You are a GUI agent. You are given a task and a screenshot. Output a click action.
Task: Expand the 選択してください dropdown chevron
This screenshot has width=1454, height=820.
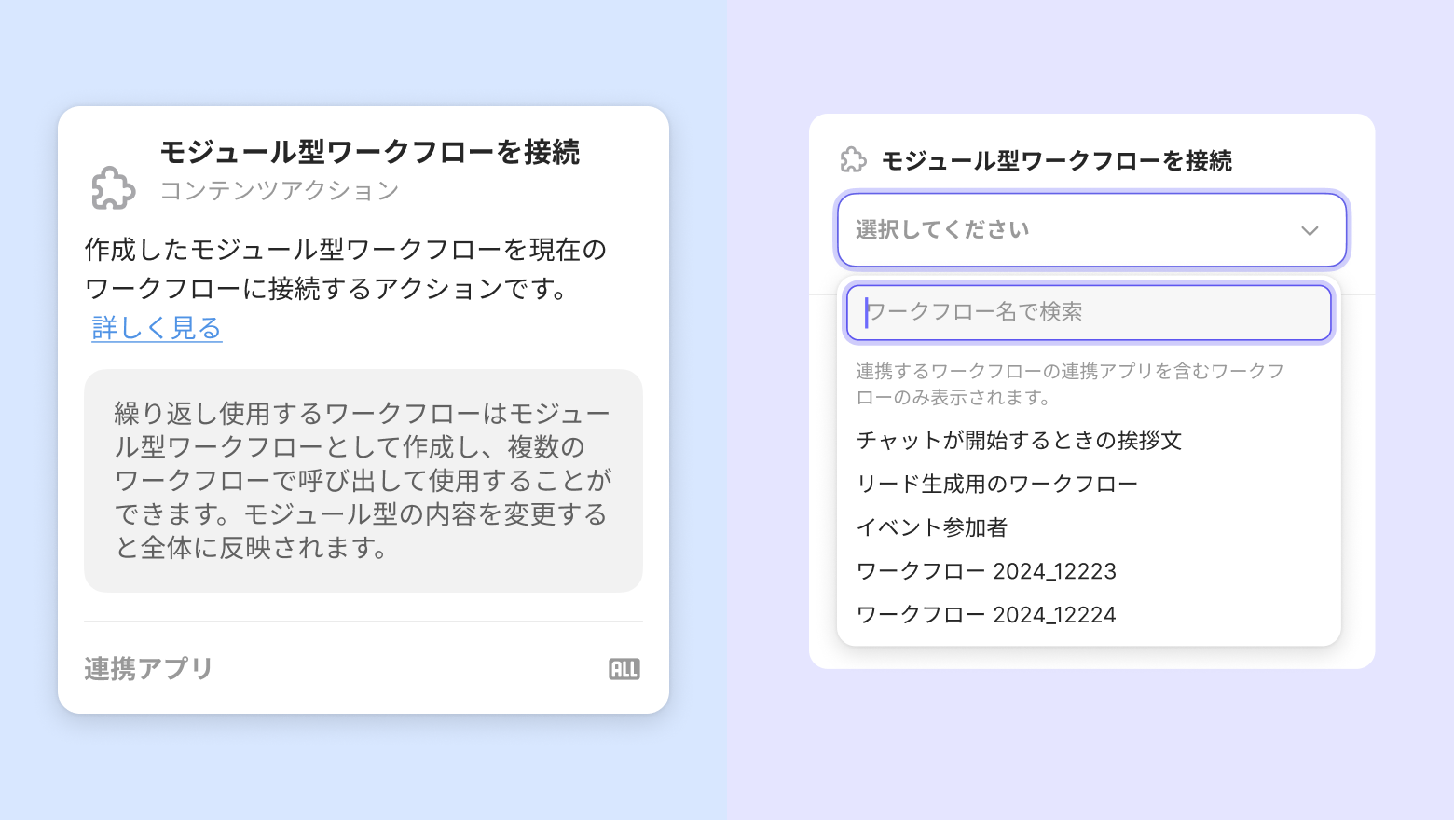[1310, 230]
